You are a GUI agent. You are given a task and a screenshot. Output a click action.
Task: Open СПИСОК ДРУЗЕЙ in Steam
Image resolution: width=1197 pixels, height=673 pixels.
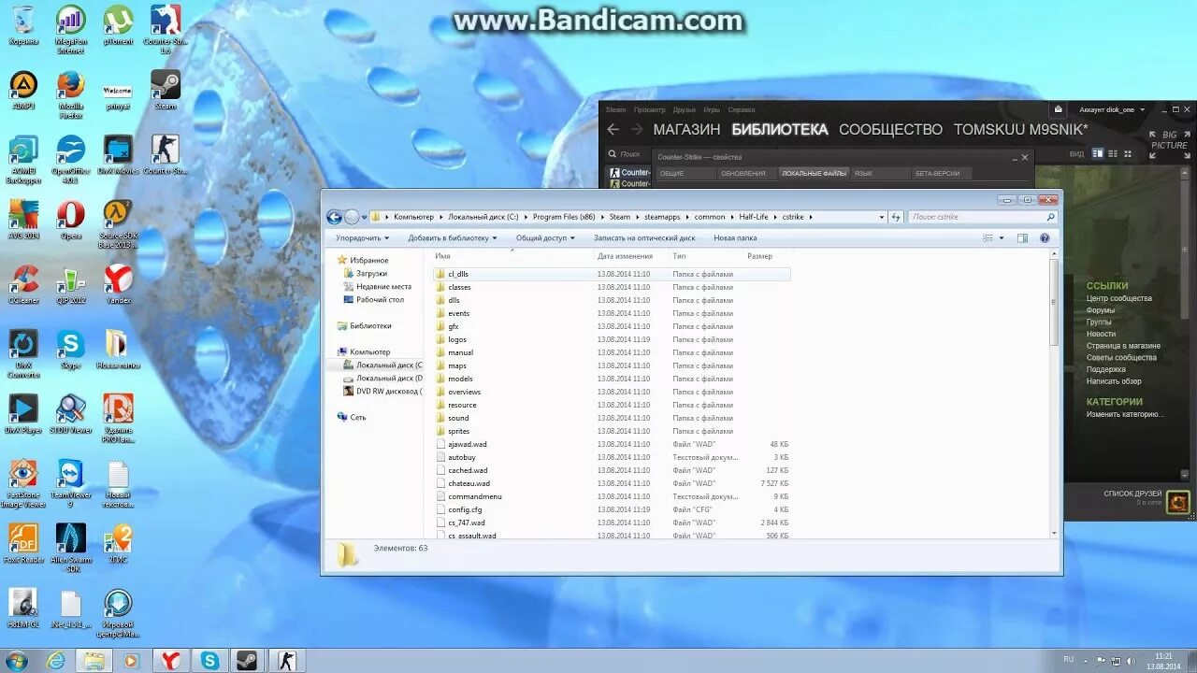[x=1132, y=494]
